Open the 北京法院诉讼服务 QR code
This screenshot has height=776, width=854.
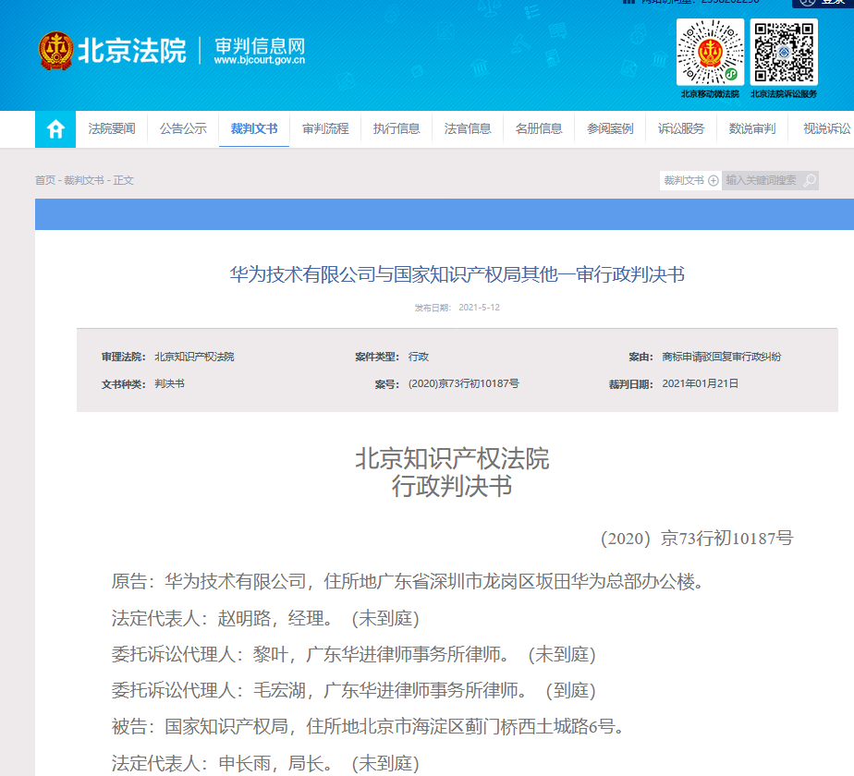(x=784, y=53)
